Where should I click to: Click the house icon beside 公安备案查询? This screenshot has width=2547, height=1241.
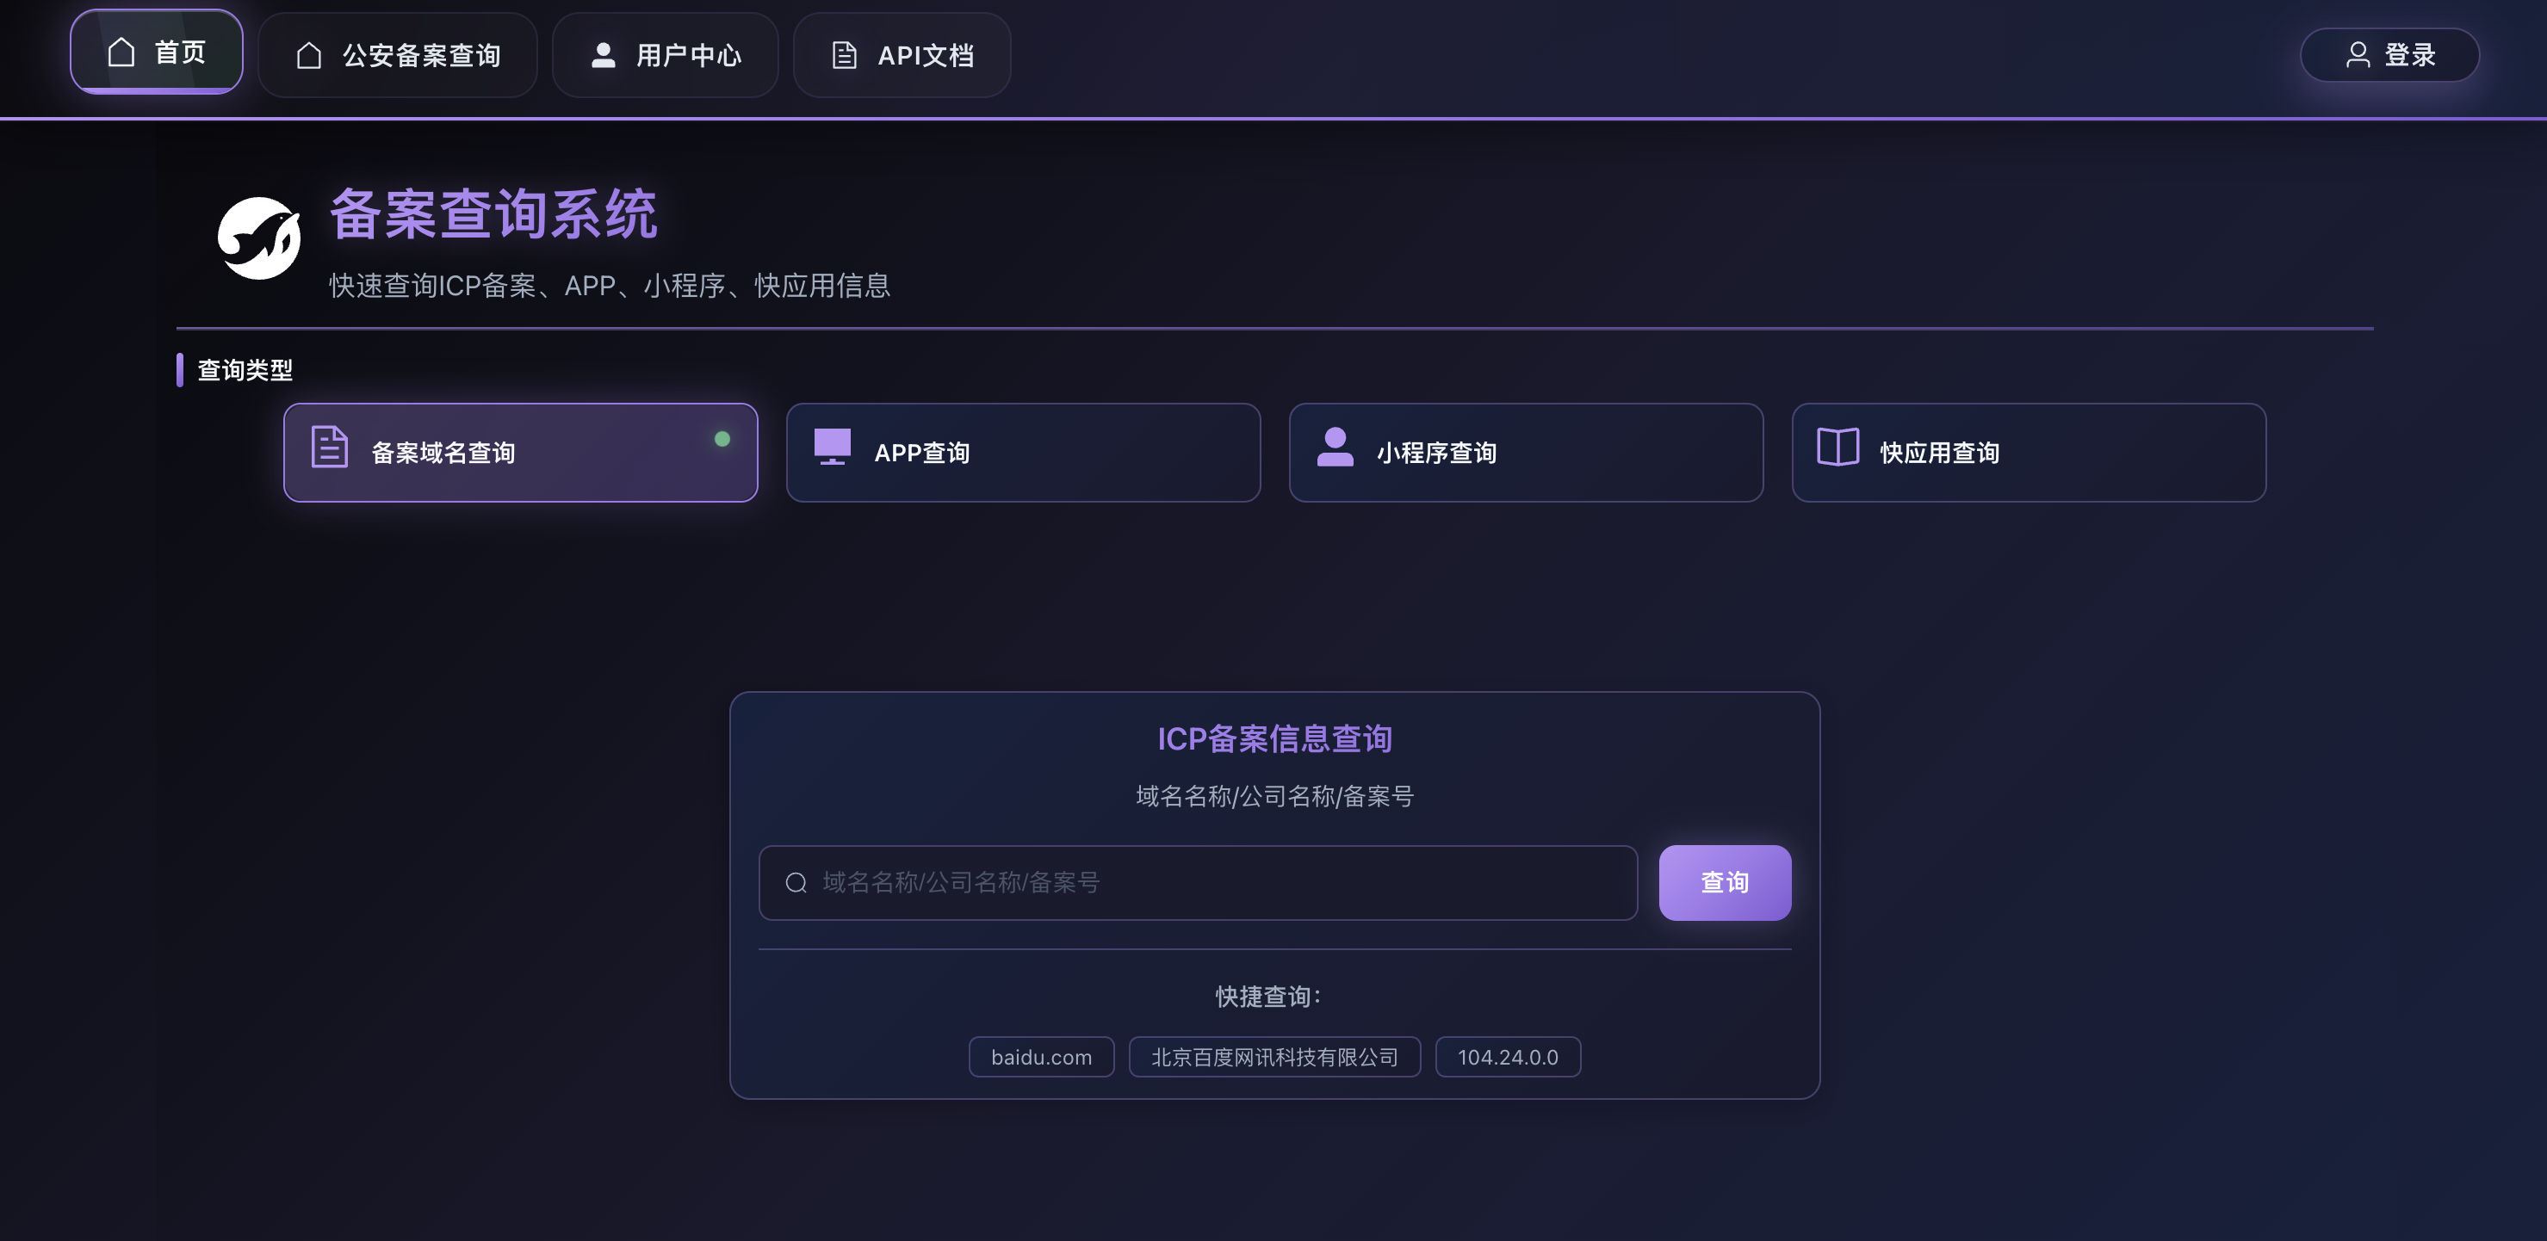pos(308,55)
